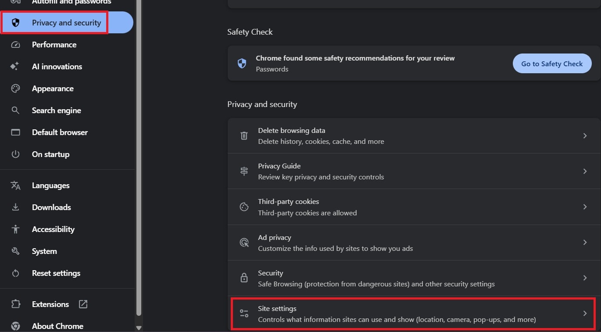
Task: Click the AI innovations sparkle icon
Action: (14, 67)
